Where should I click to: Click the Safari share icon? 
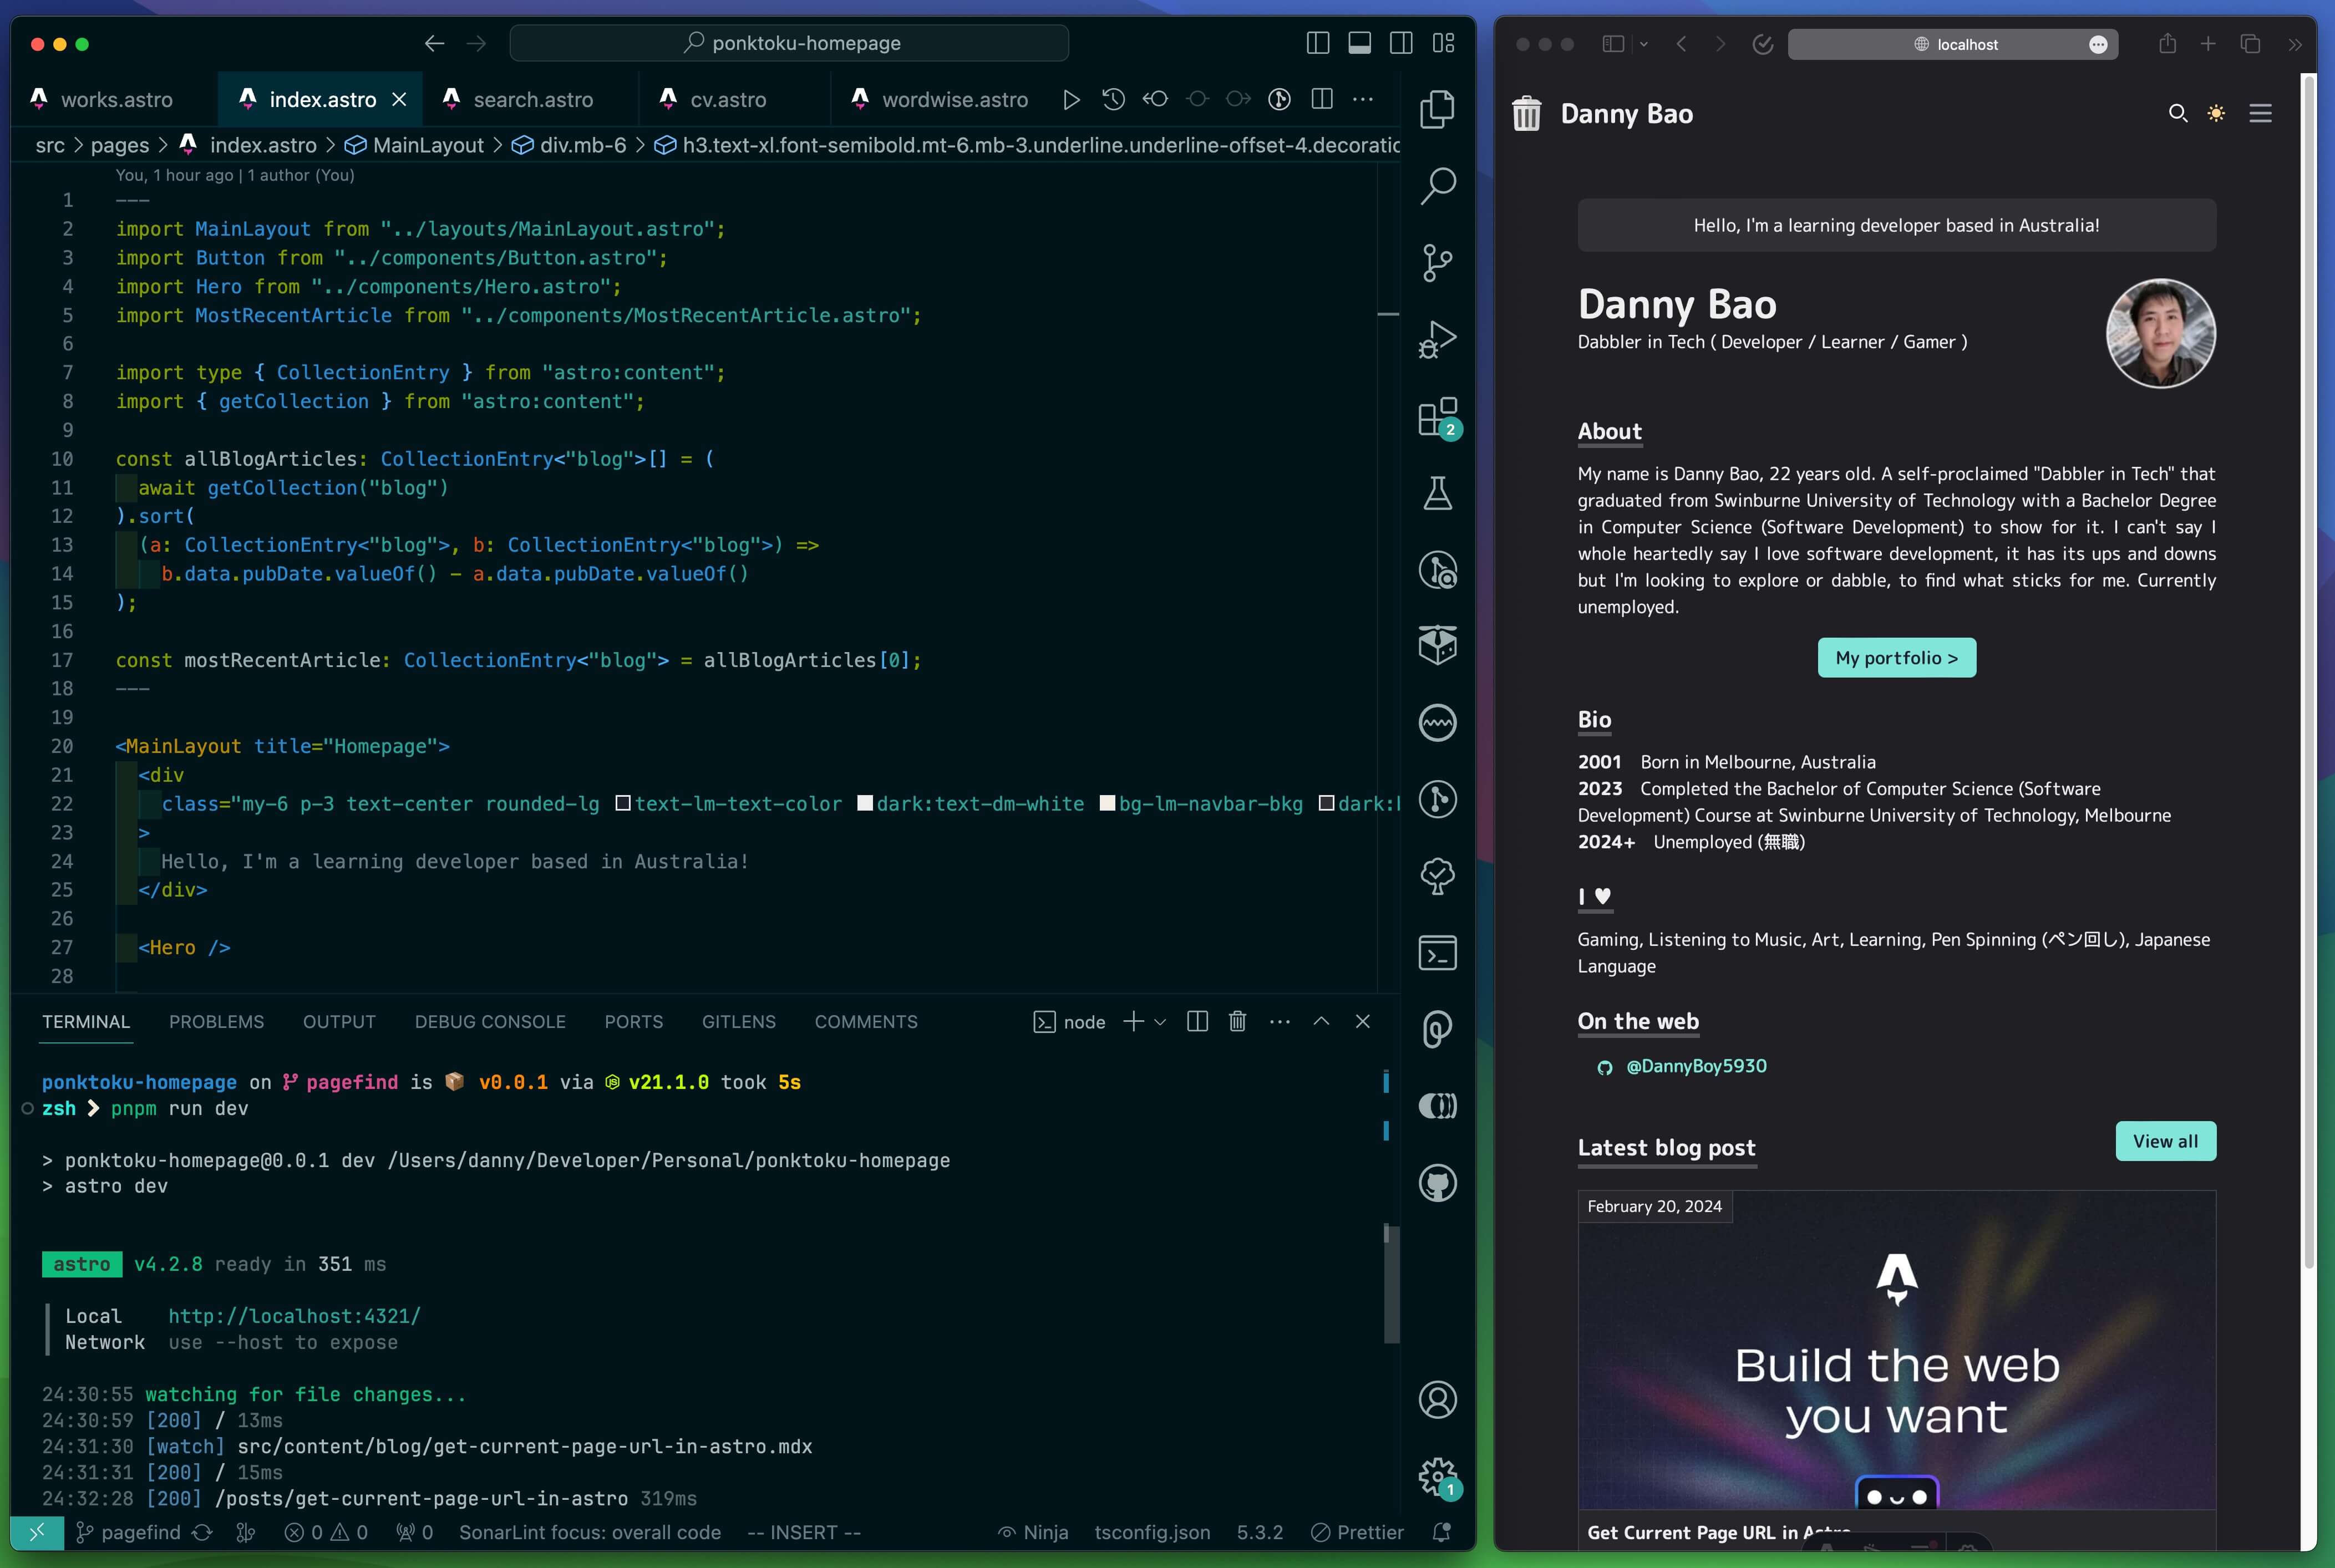tap(2167, 43)
